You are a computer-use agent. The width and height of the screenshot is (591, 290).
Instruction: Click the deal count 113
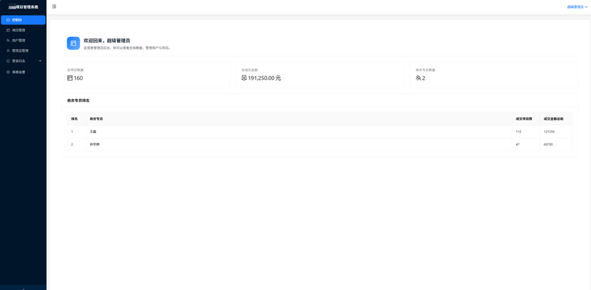[x=519, y=132]
